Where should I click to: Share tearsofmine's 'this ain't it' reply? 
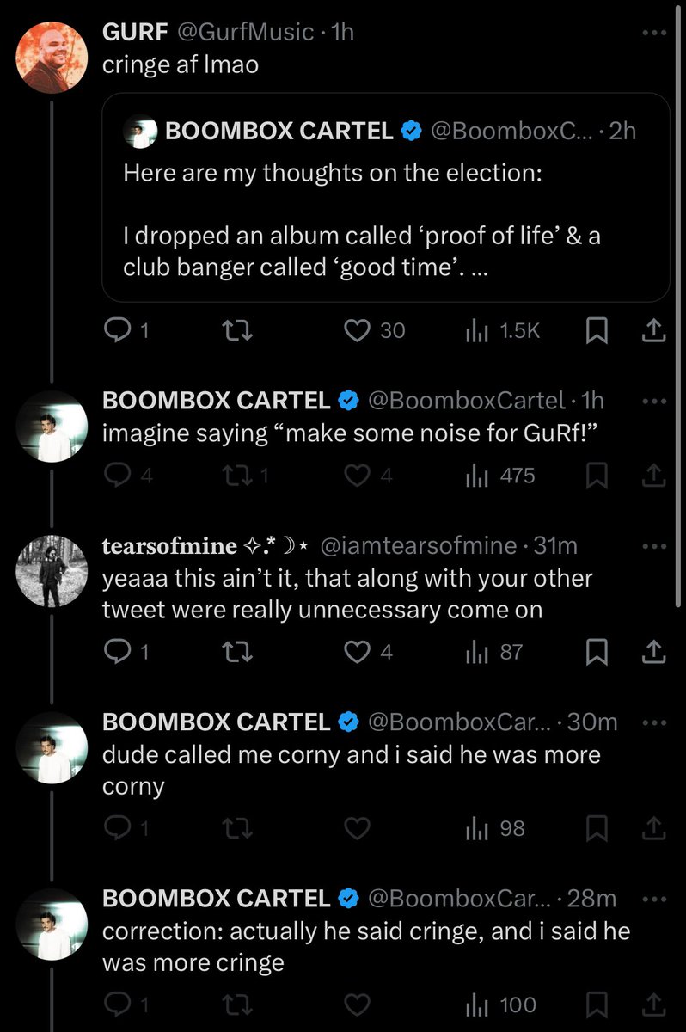click(x=652, y=653)
